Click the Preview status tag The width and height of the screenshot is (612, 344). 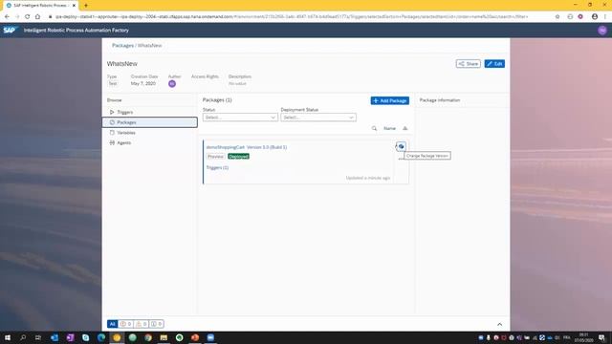coord(215,157)
